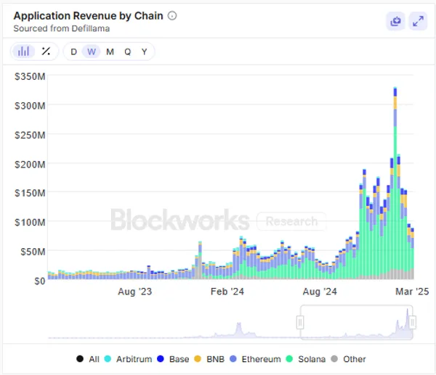Switch to quarterly (Q) interval
436x375 pixels.
pyautogui.click(x=127, y=51)
